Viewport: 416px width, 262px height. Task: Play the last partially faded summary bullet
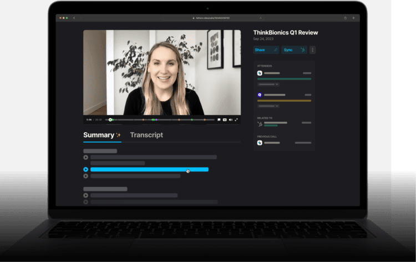85,202
